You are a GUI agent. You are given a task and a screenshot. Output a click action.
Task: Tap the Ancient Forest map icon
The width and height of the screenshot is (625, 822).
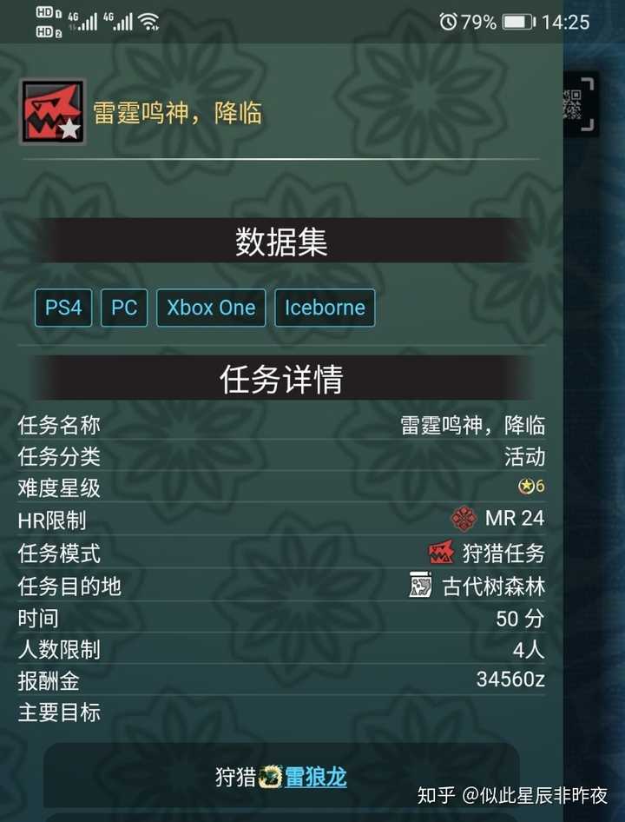tap(421, 585)
